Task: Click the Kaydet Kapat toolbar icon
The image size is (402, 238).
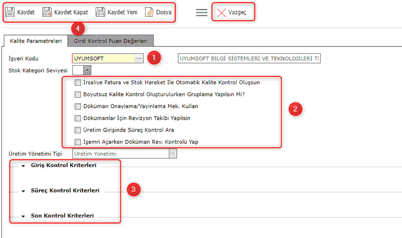Action: 47,12
